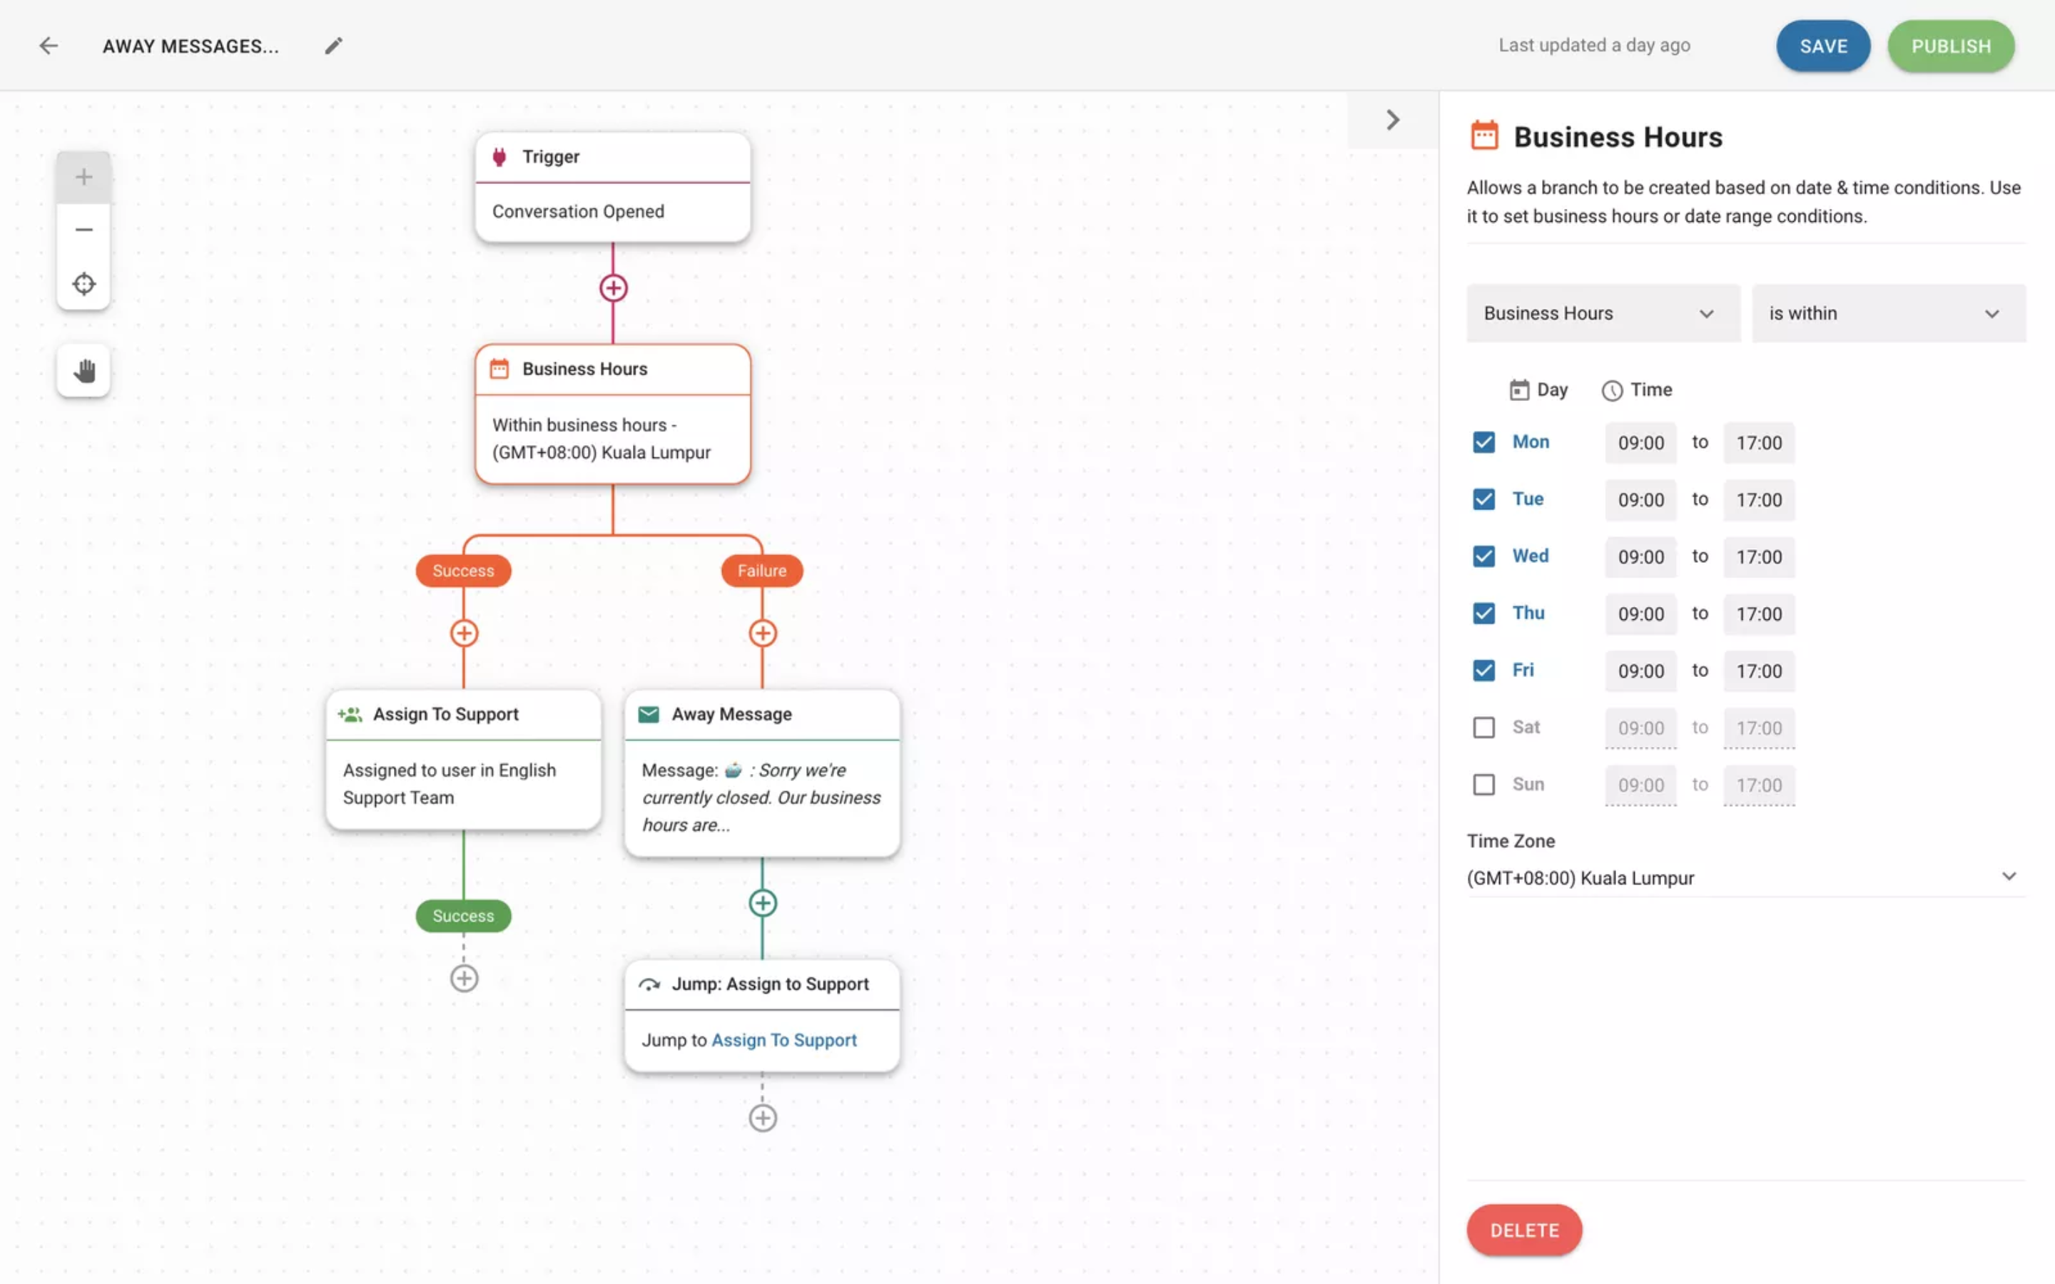Screen dimensions: 2055x1284
Task: Expand the 'is within' condition dropdown
Action: pyautogui.click(x=1888, y=312)
